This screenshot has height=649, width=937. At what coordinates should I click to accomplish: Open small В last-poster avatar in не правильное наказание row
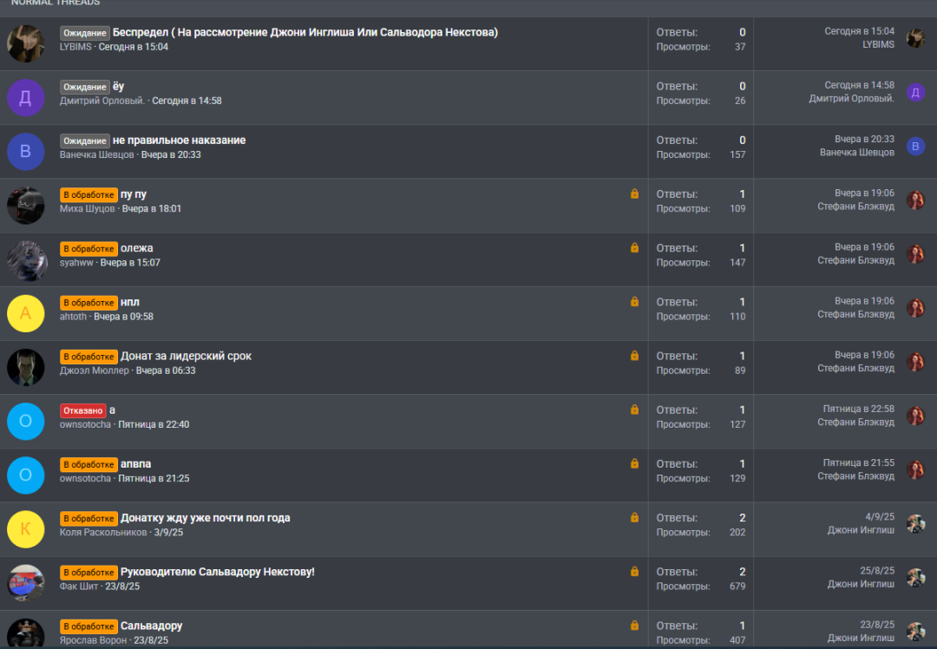pyautogui.click(x=915, y=146)
